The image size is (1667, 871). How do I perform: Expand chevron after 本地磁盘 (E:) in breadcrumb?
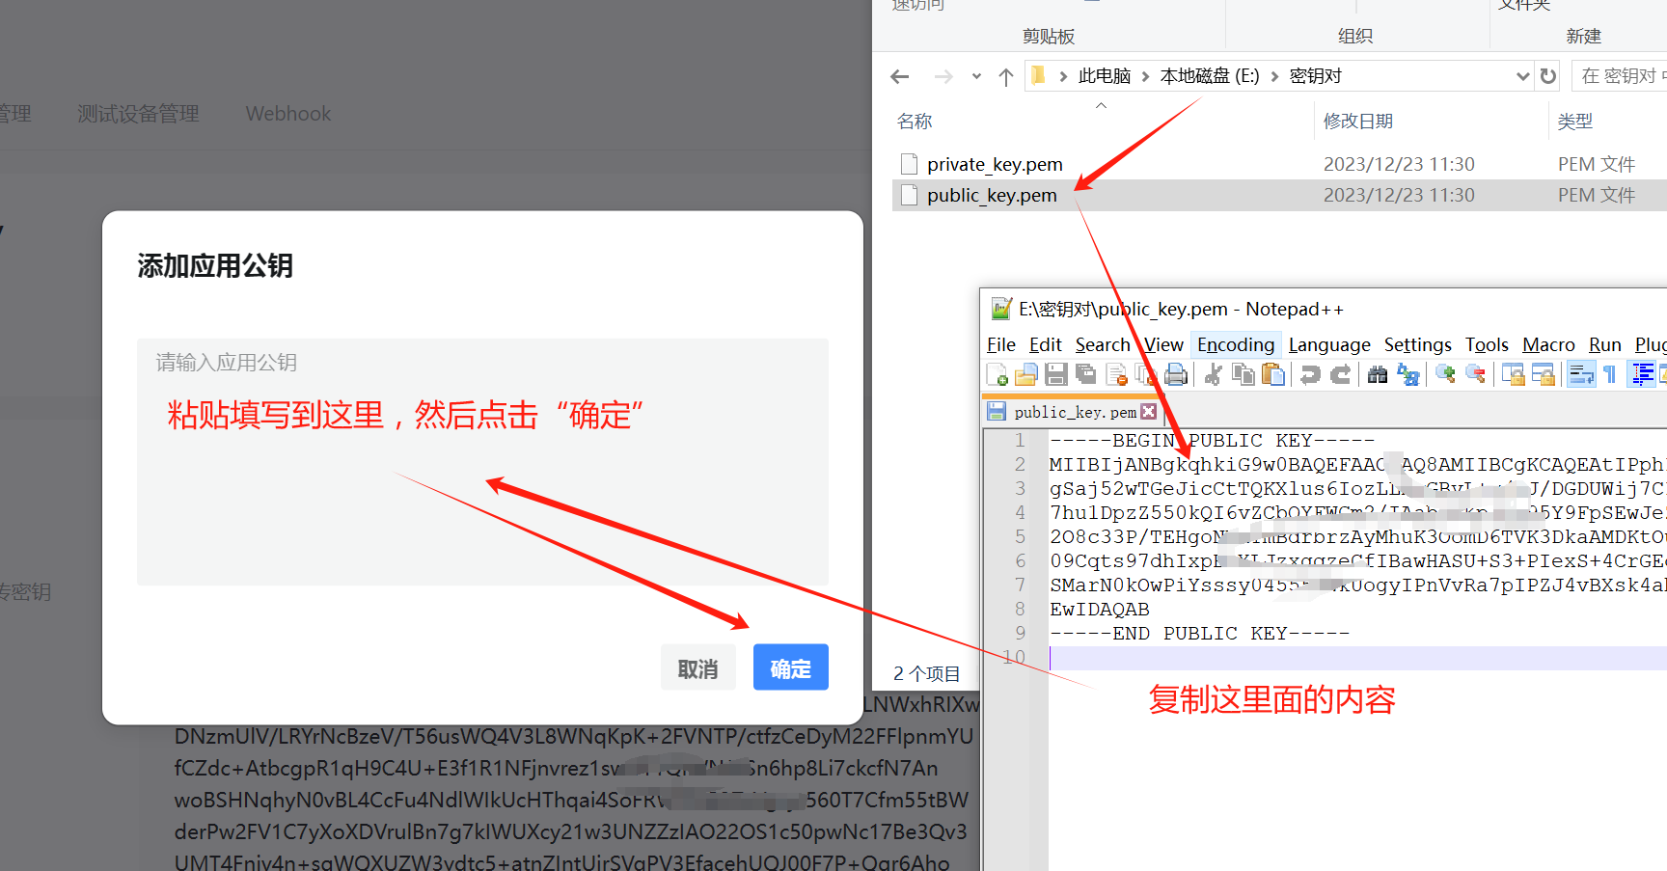tap(1274, 76)
